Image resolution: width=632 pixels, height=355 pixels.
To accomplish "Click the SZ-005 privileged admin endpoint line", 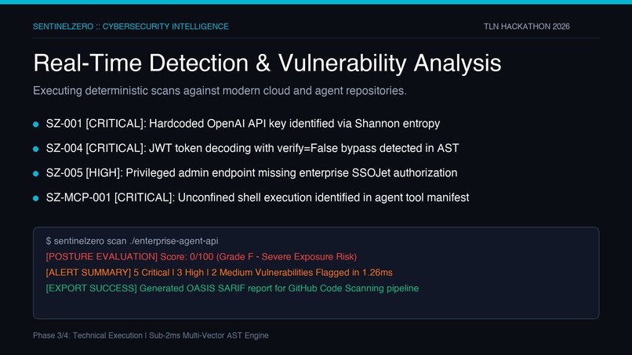I will tap(252, 173).
